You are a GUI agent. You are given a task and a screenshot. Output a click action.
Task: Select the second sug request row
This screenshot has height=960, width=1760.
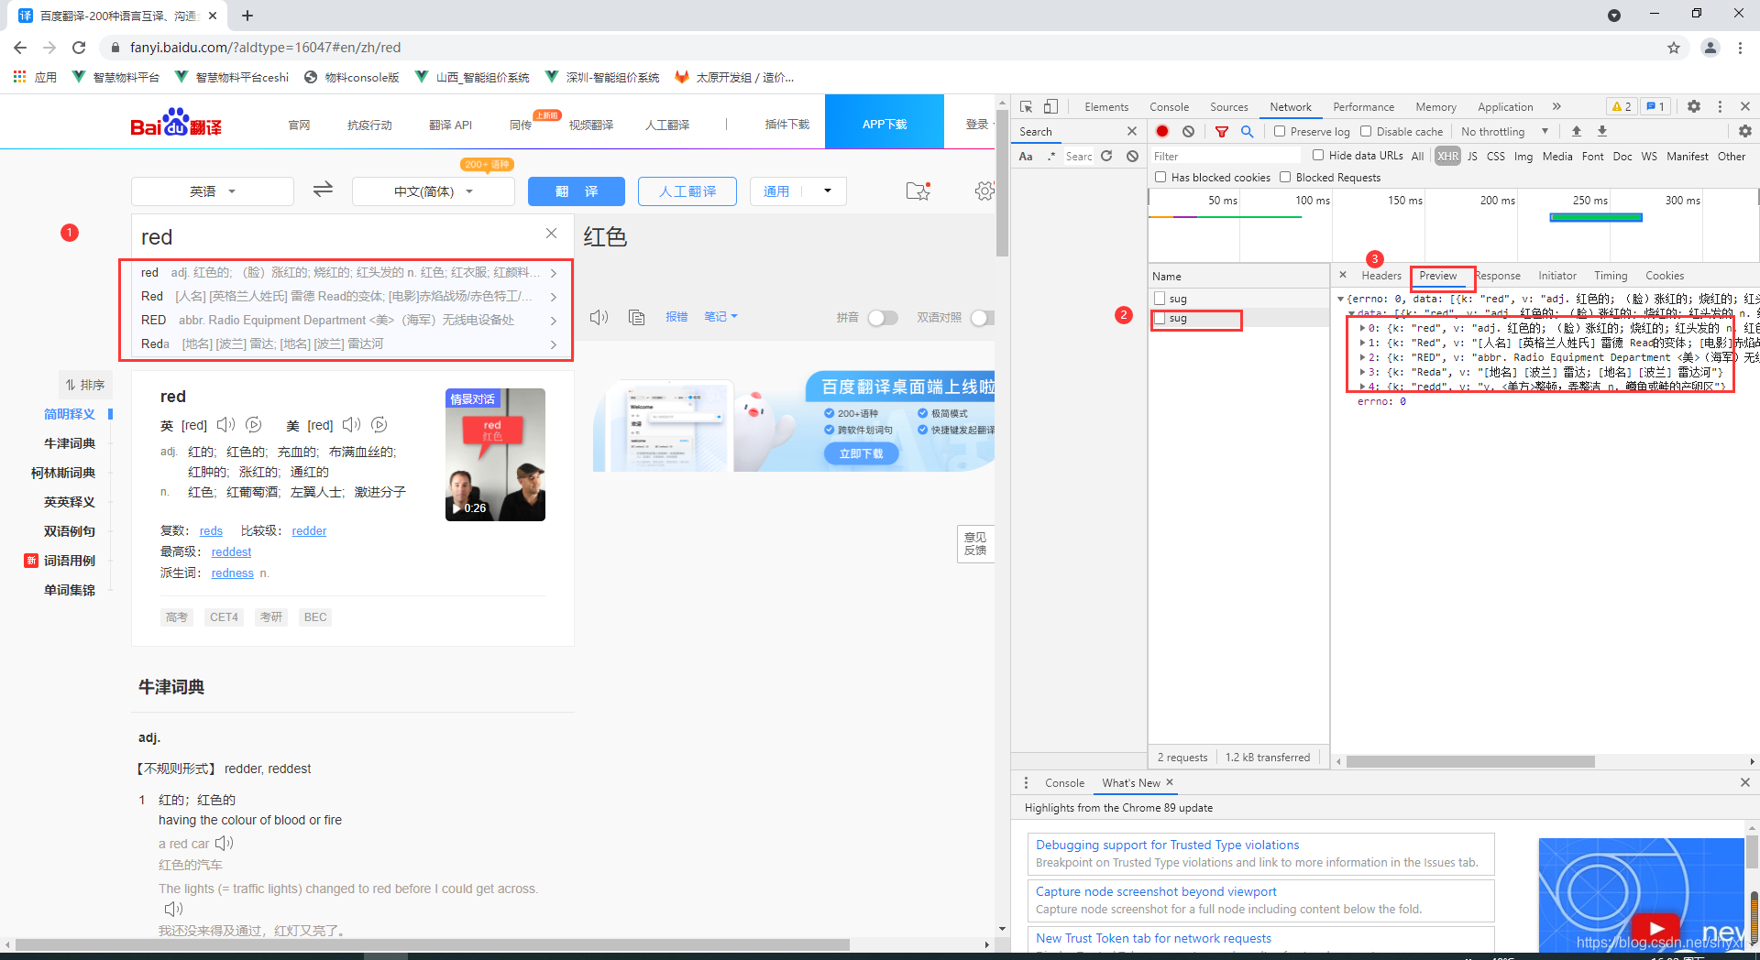pyautogui.click(x=1238, y=319)
